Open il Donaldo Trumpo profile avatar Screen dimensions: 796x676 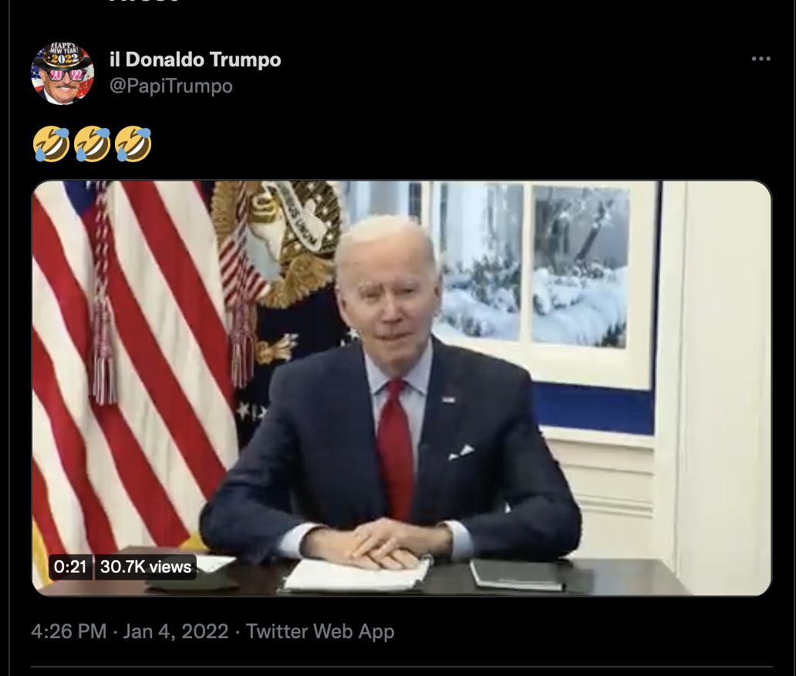(62, 73)
